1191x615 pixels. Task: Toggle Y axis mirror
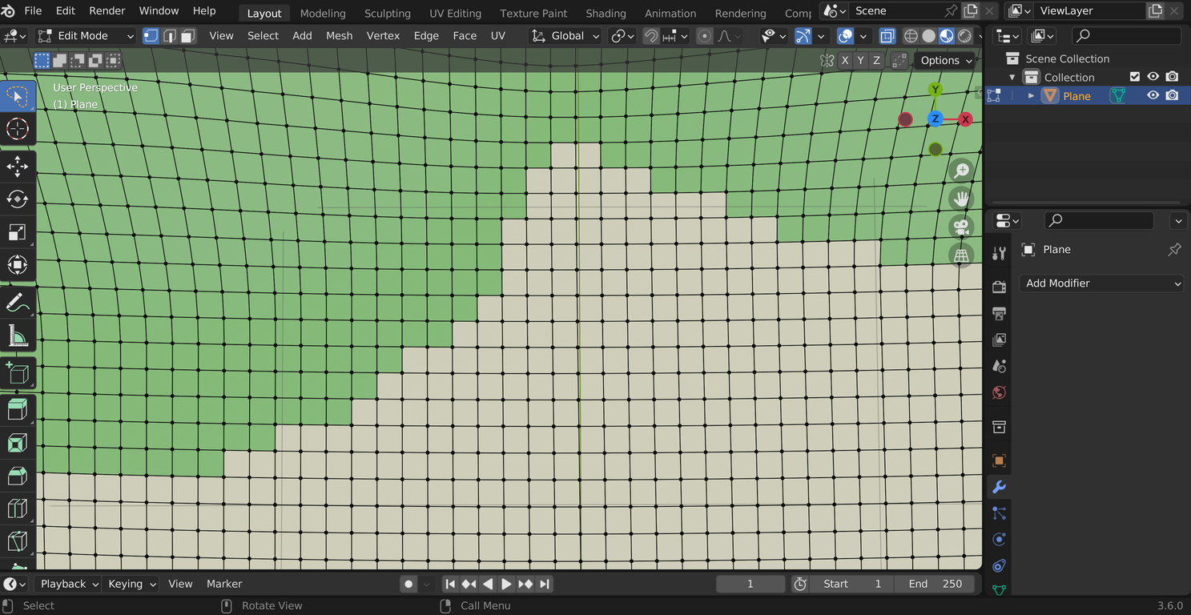pos(861,61)
